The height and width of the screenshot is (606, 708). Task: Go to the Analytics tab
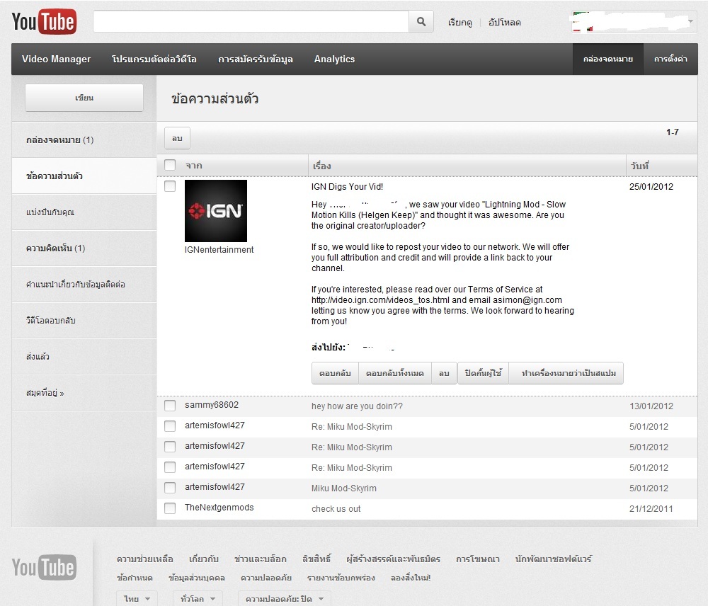(335, 59)
